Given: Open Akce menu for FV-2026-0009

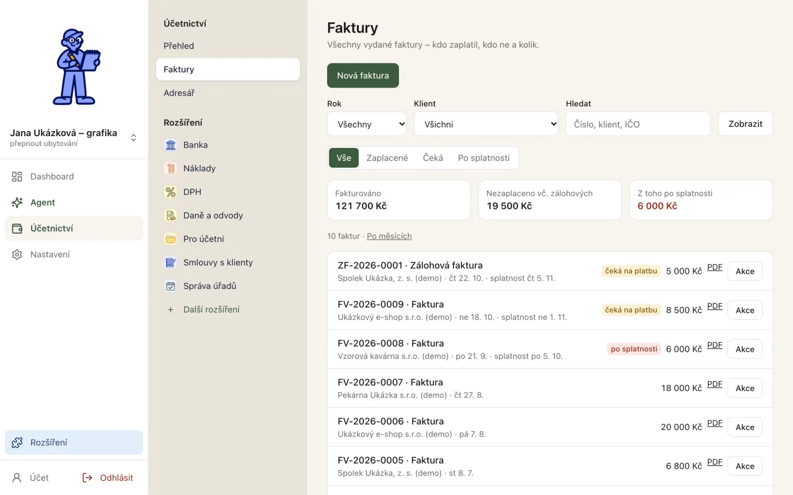Looking at the screenshot, I should click(x=745, y=310).
